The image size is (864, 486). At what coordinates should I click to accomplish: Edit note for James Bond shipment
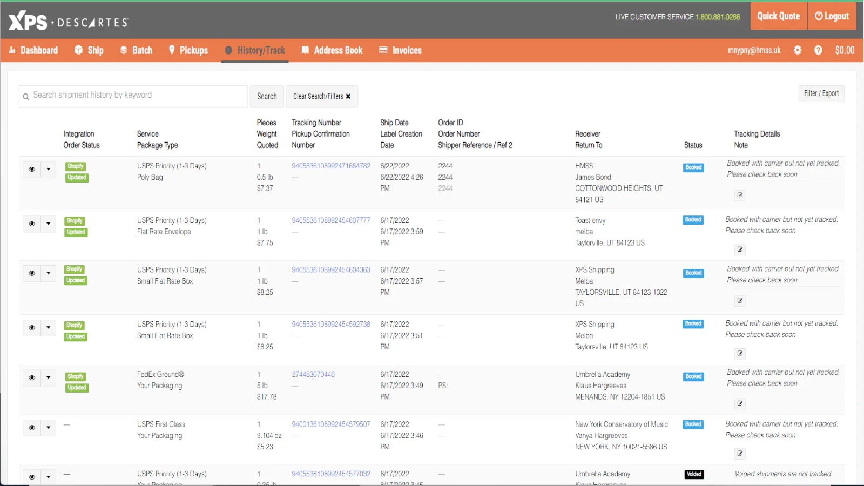point(740,195)
